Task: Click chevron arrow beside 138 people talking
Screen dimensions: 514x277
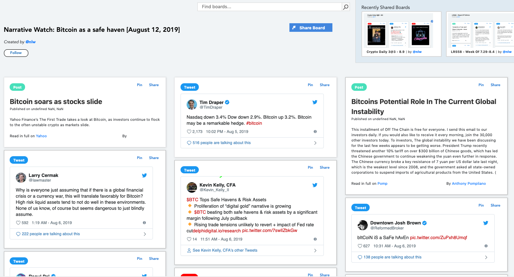Action: (486, 257)
